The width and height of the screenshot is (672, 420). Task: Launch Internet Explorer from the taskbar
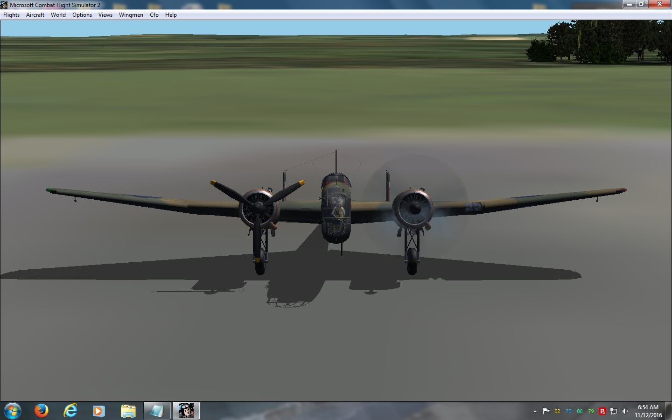click(70, 411)
